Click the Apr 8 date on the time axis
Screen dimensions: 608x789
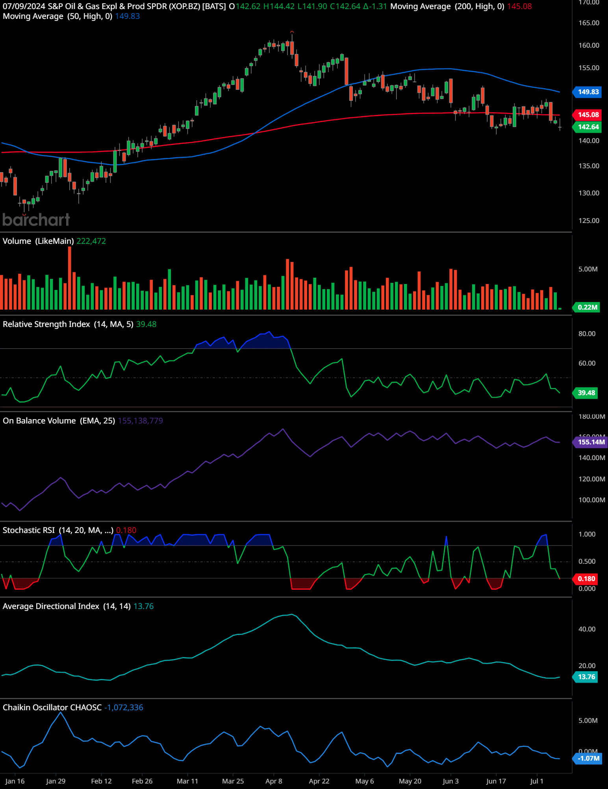point(274,781)
